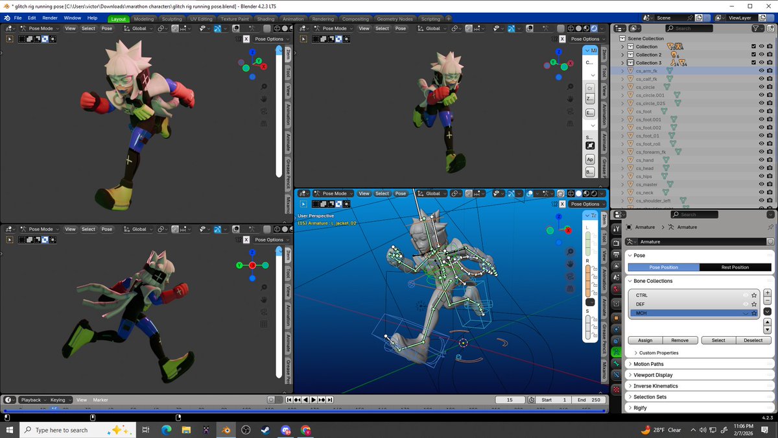
Task: Remove bone collection with minus button
Action: pyautogui.click(x=767, y=300)
